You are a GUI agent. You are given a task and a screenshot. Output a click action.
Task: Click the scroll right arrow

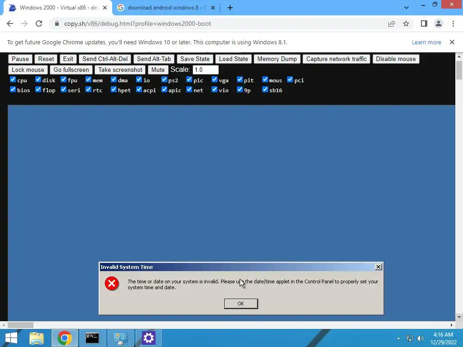[452, 325]
